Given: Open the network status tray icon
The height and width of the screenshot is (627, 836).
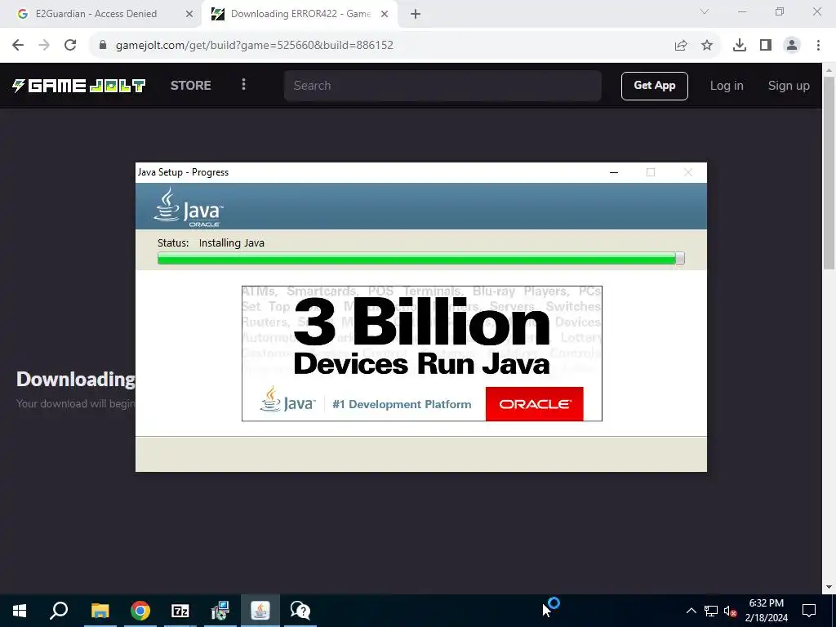Looking at the screenshot, I should pos(711,611).
